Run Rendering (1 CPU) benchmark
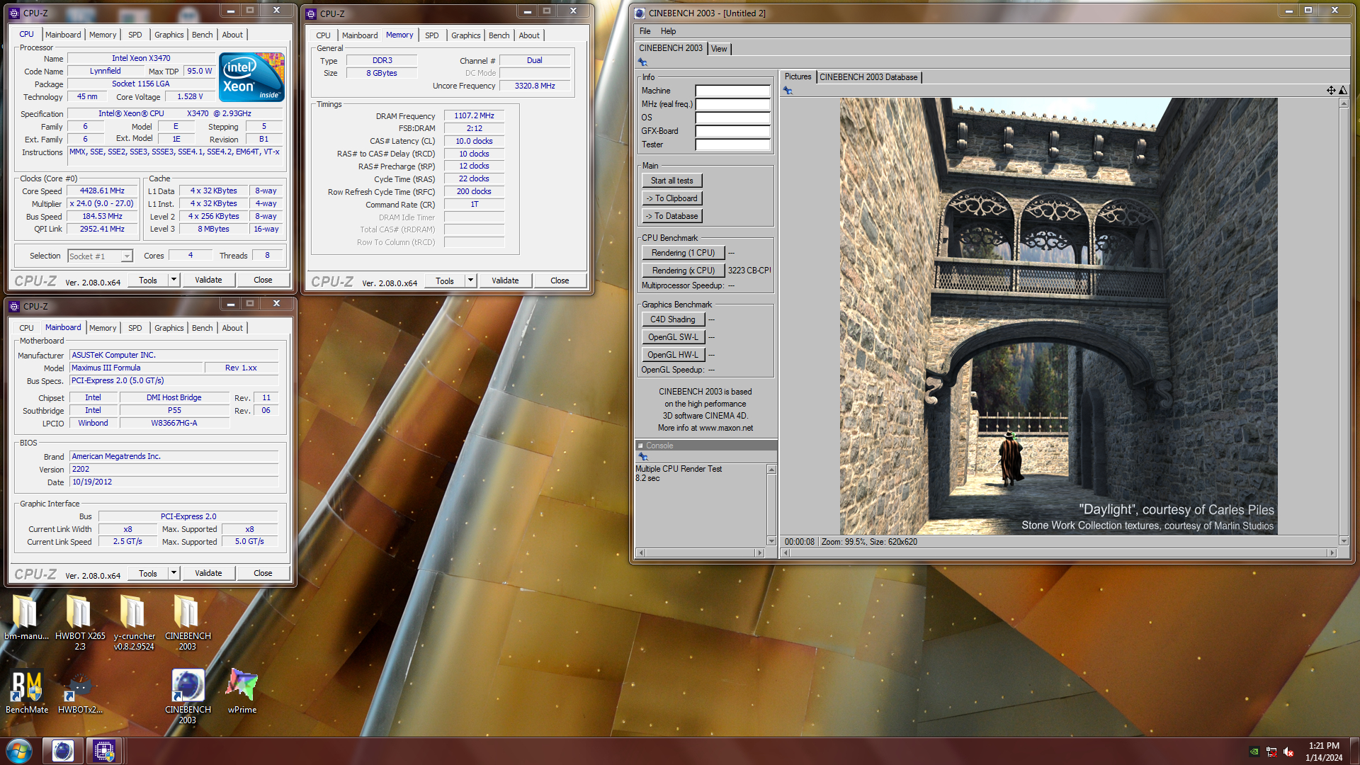 click(684, 253)
